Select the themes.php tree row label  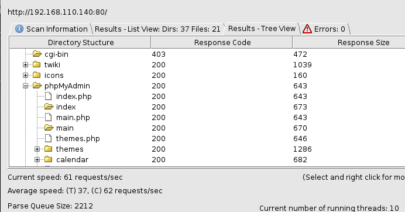coord(78,139)
